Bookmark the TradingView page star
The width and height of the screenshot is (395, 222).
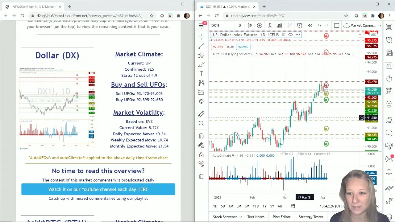[346, 16]
